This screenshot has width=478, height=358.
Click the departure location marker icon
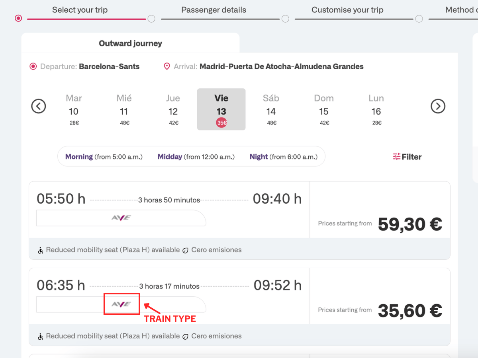33,66
